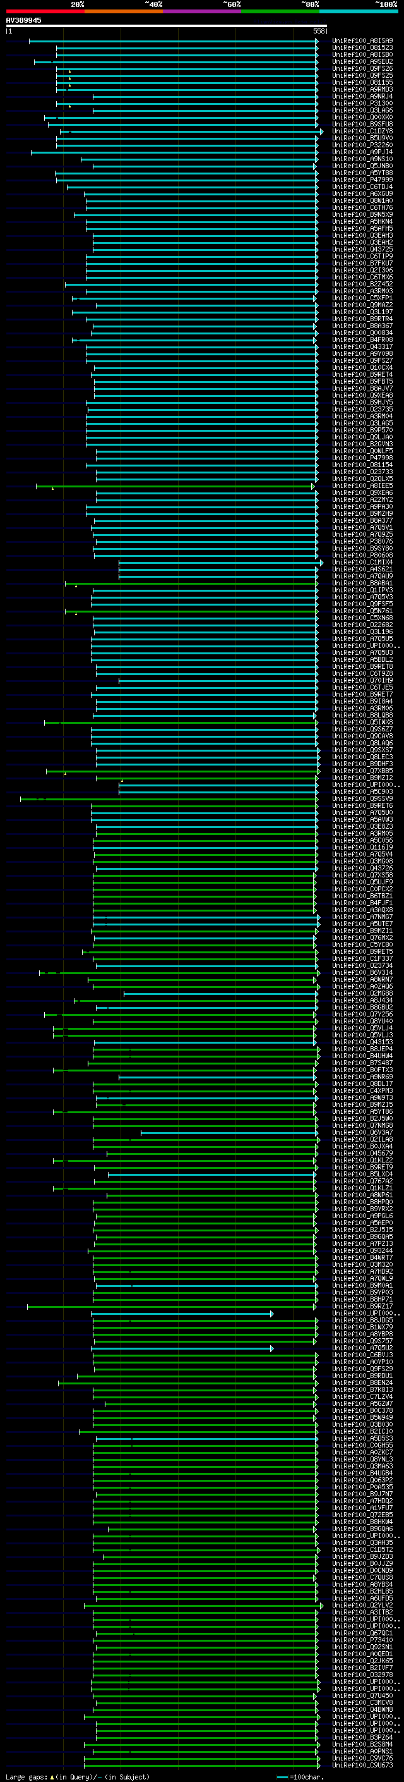
Task: Open hit UniRef100_Q3LAG6
Action: coord(362,110)
